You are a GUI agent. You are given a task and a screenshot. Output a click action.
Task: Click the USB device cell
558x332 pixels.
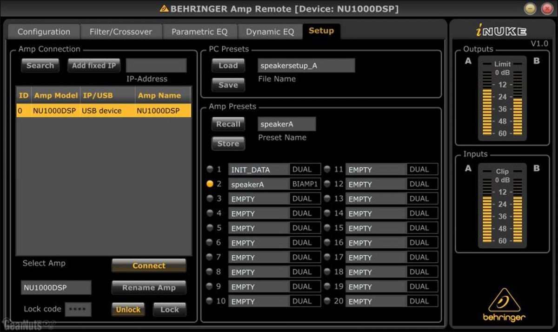(x=101, y=111)
